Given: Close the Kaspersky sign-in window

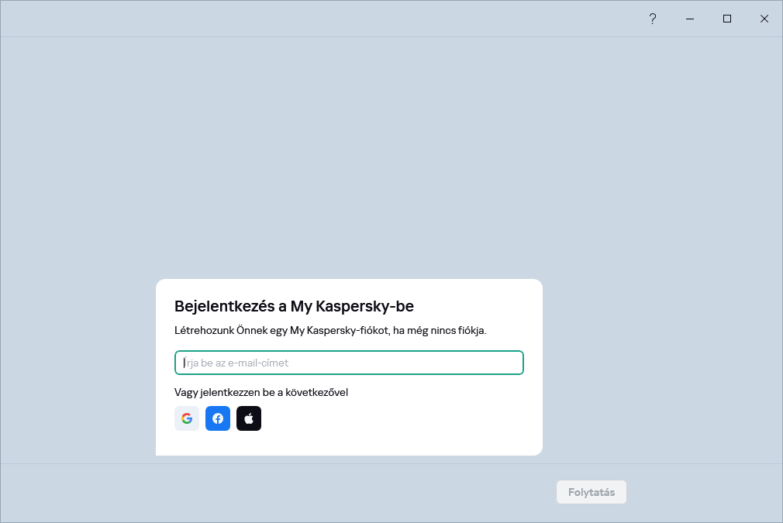Looking at the screenshot, I should pyautogui.click(x=764, y=19).
